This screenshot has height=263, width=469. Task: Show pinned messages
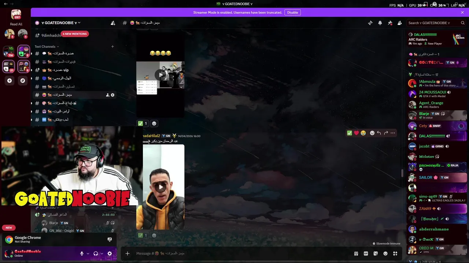[x=390, y=23]
